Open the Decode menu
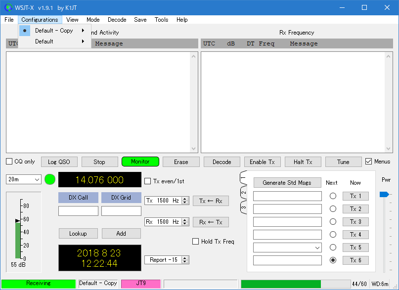 pyautogui.click(x=117, y=20)
